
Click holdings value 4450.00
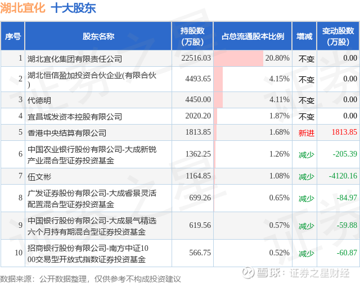(198, 100)
